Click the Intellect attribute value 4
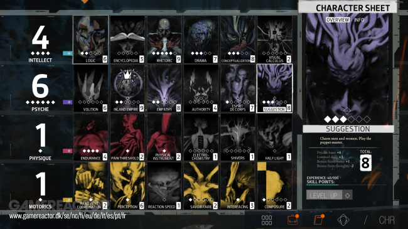Screen dimensions: 408x229 40,38
